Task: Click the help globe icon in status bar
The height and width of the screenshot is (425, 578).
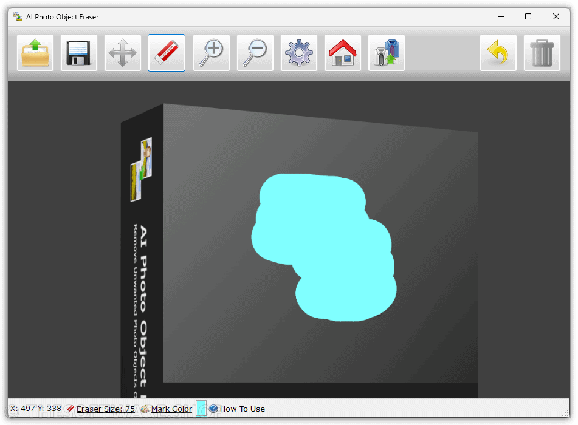Action: (x=213, y=409)
